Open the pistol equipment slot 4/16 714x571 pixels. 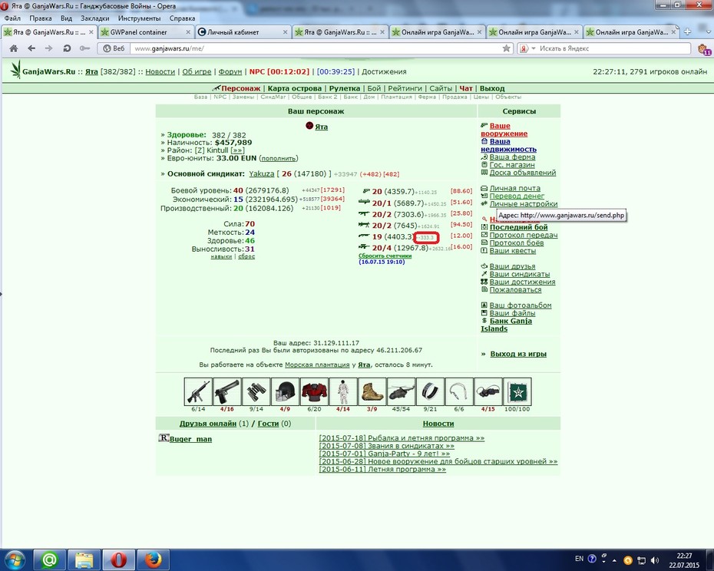(226, 391)
